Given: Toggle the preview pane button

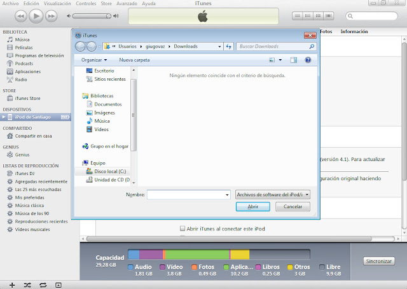Looking at the screenshot, I should tap(294, 60).
